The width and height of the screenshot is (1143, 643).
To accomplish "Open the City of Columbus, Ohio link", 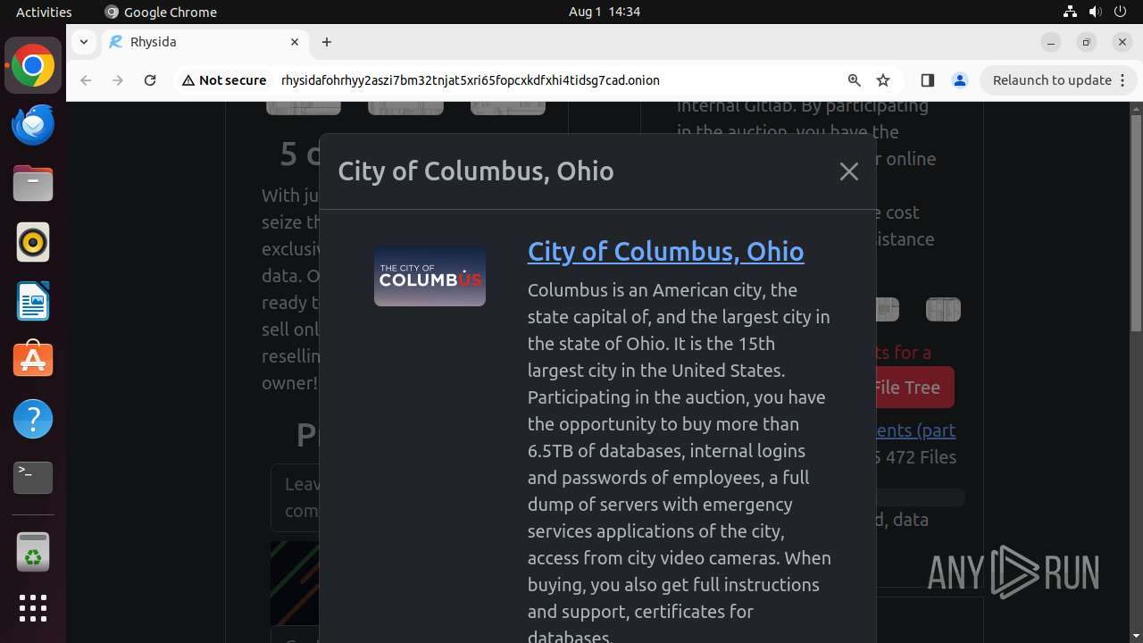I will tap(665, 252).
